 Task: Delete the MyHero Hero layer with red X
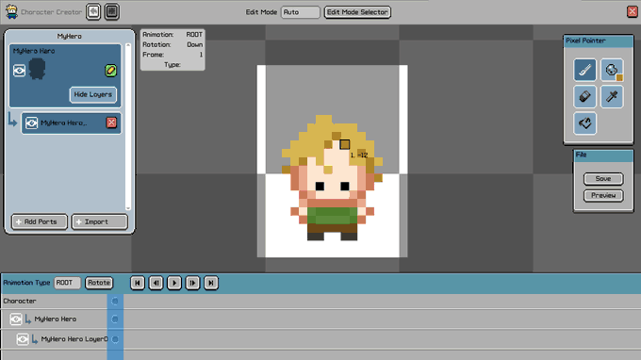[x=111, y=123]
